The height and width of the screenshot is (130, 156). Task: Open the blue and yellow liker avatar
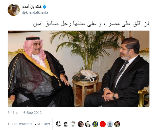(x=95, y=124)
